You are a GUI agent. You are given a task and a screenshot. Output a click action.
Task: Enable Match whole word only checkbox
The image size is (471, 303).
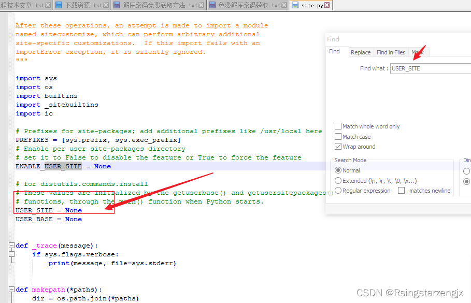pyautogui.click(x=338, y=126)
